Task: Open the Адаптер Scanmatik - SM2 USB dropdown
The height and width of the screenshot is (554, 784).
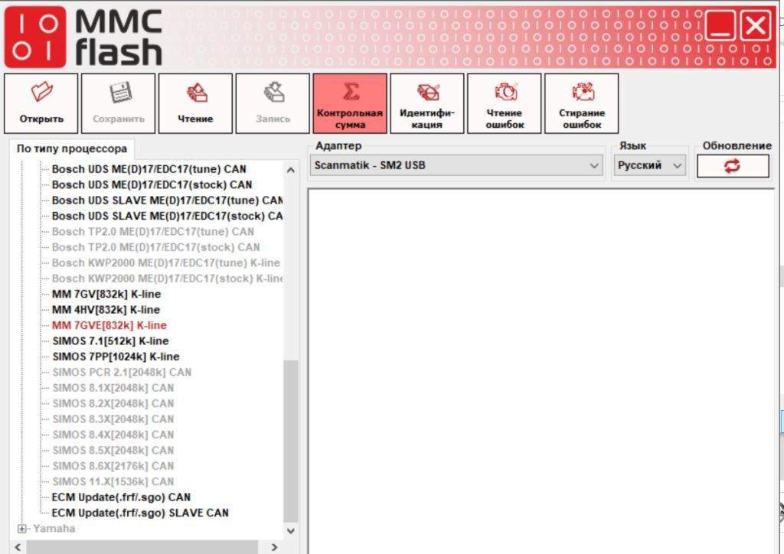Action: coord(456,165)
